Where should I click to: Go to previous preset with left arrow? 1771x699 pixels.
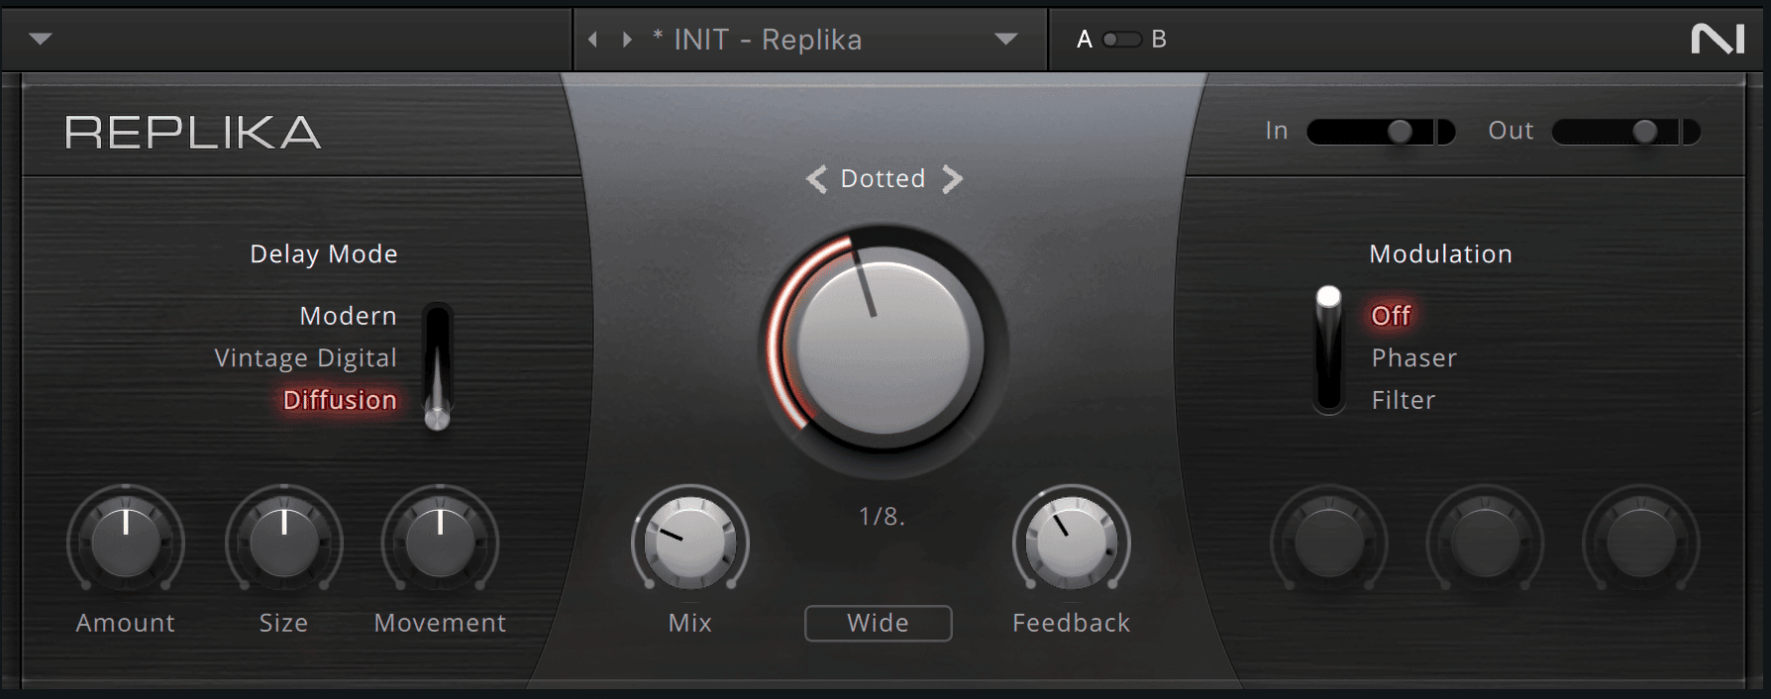pos(592,40)
